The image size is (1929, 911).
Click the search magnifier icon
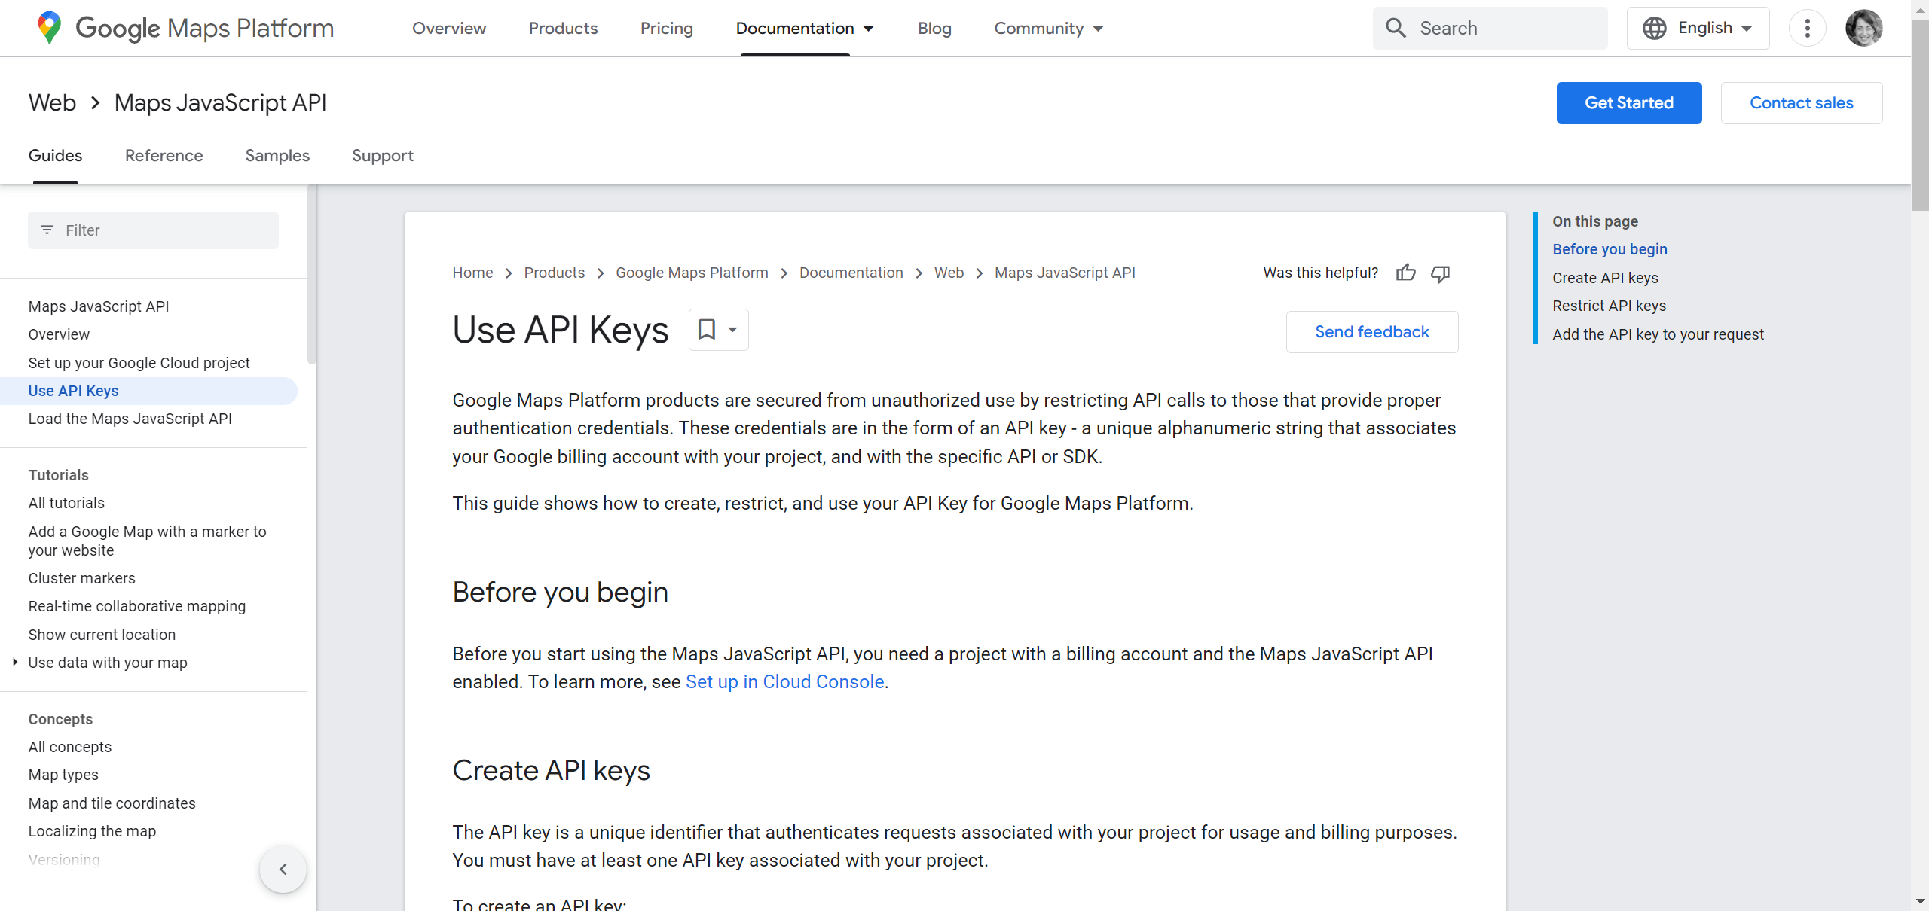click(1396, 28)
